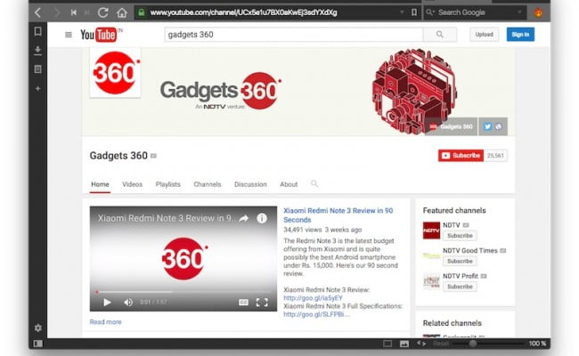Click the 34,491 views text
Image resolution: width=579 pixels, height=356 pixels.
[303, 230]
